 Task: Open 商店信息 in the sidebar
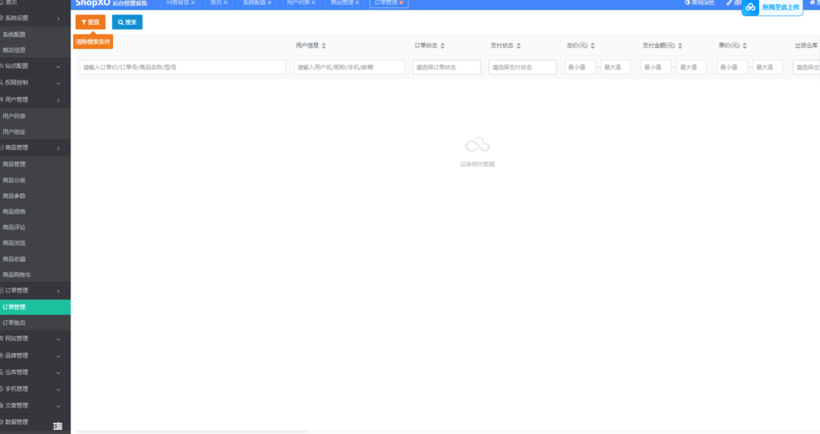(35, 50)
